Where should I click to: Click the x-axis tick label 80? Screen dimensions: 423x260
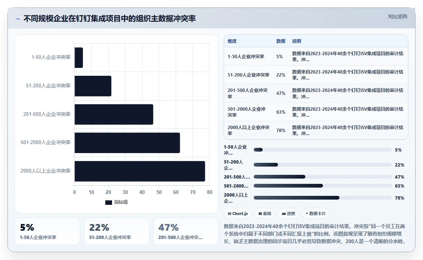209,192
